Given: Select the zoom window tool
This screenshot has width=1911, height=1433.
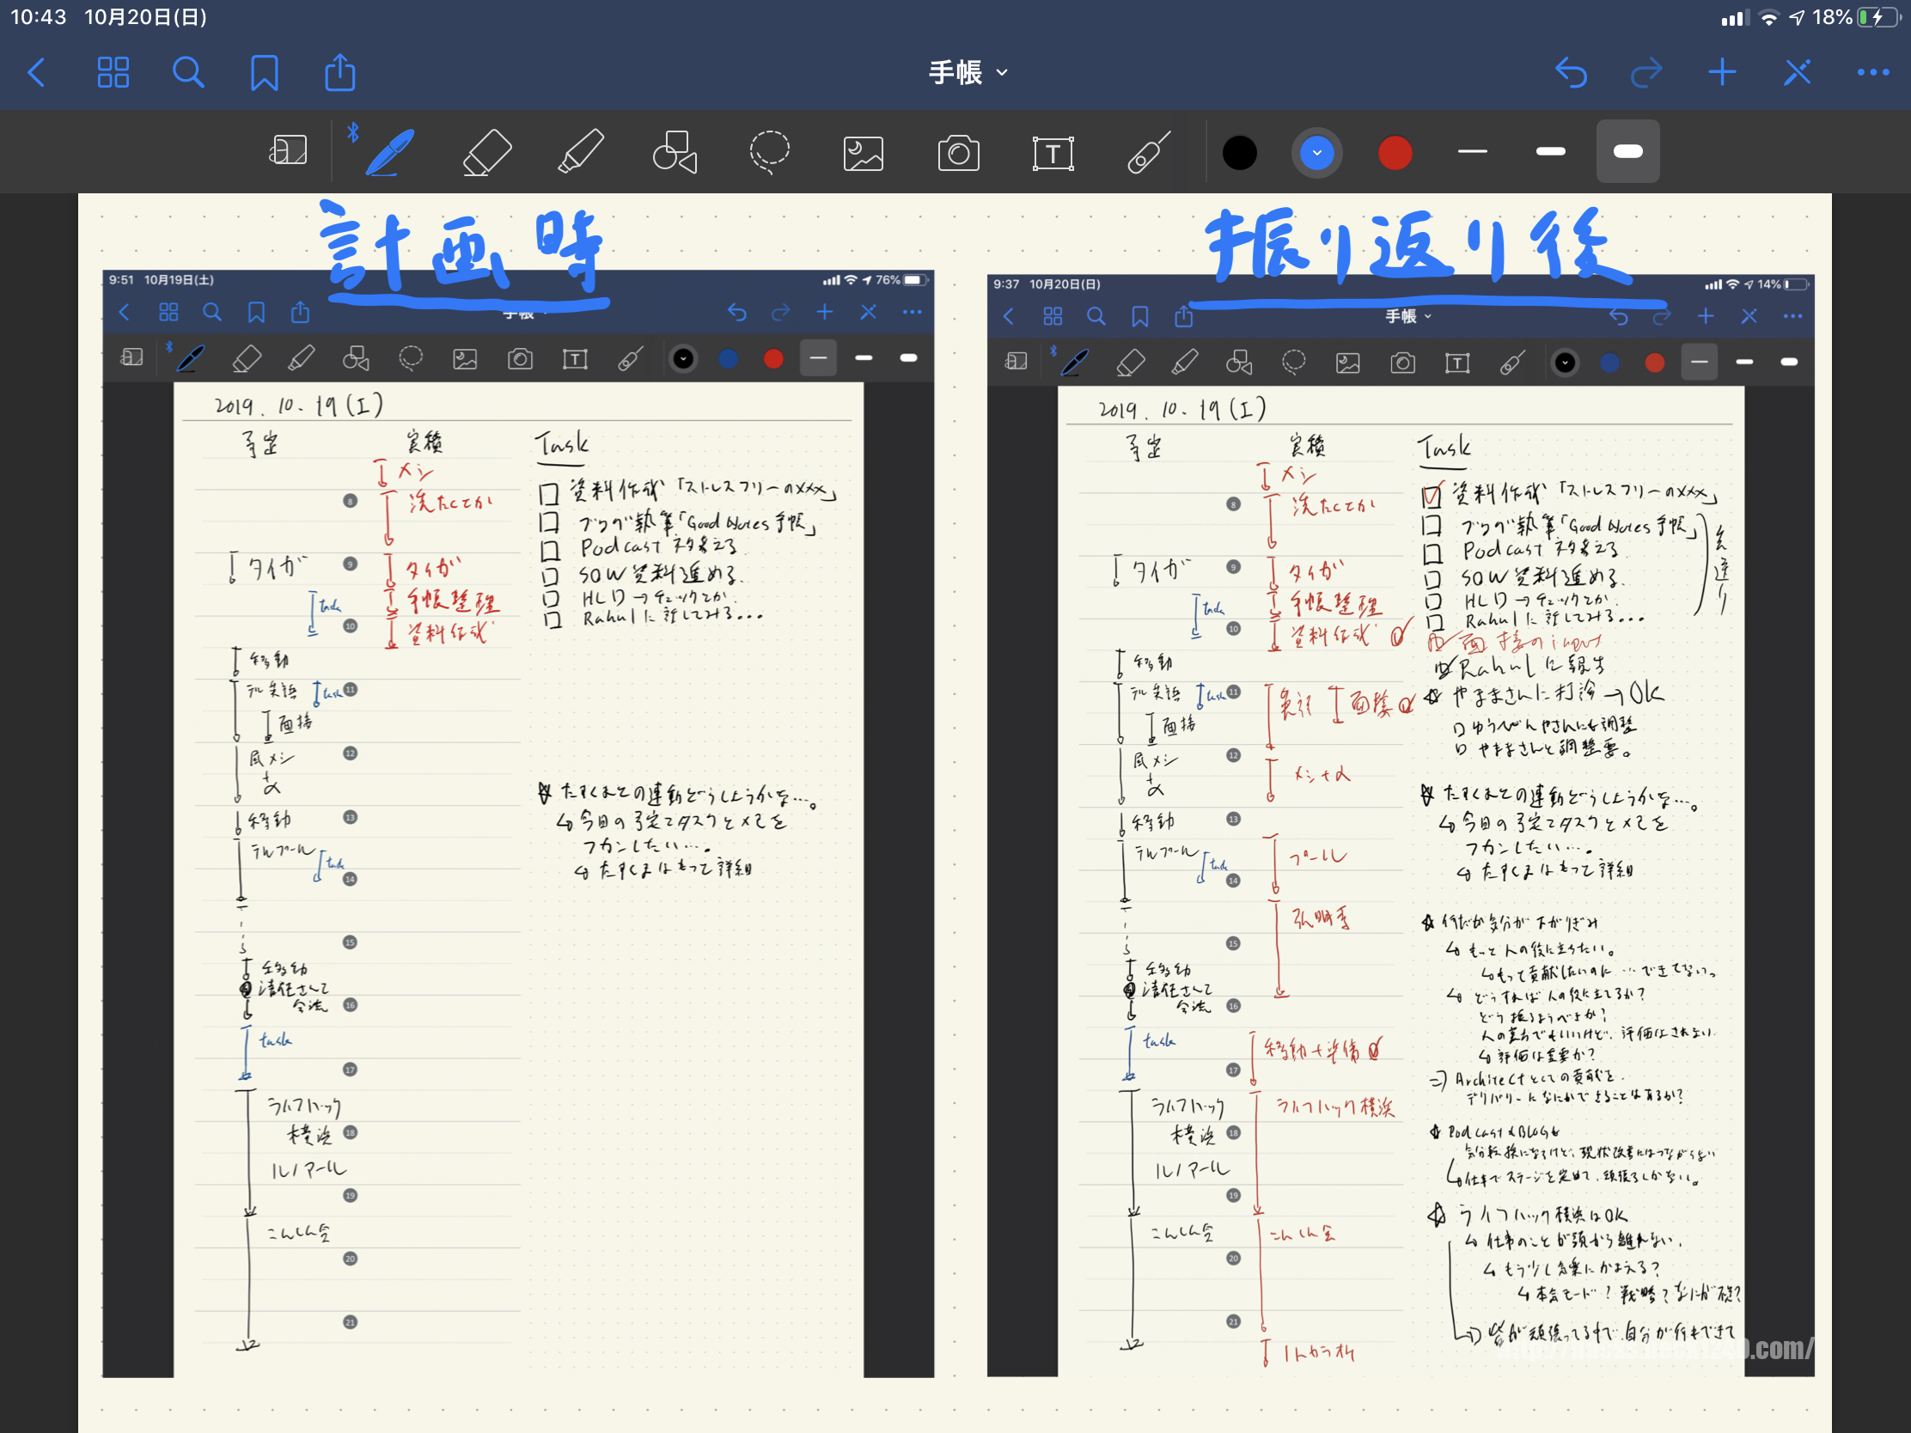Looking at the screenshot, I should 288,151.
